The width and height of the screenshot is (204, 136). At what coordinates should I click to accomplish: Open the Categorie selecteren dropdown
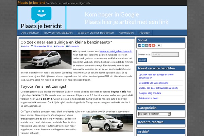(154, 114)
